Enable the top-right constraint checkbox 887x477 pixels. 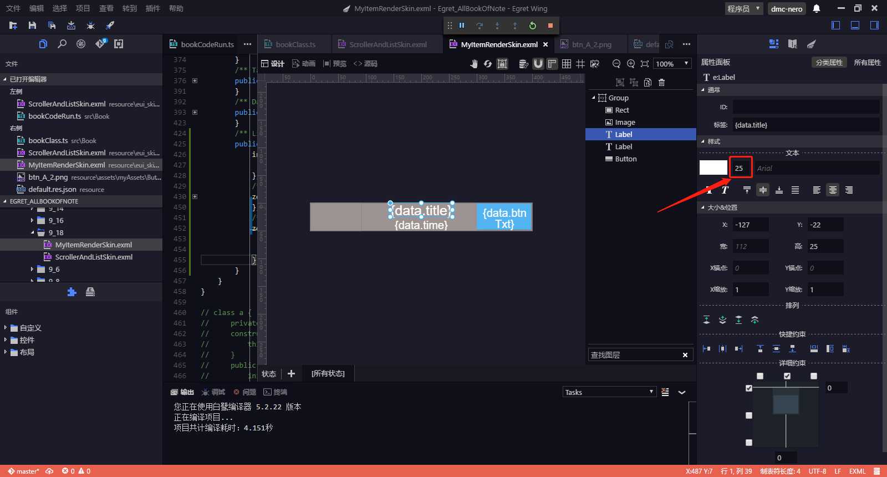pos(814,376)
